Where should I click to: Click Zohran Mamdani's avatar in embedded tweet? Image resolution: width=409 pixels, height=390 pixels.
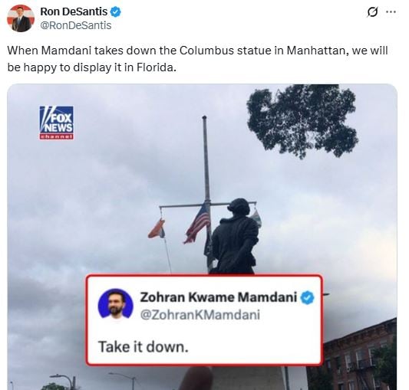pos(115,303)
